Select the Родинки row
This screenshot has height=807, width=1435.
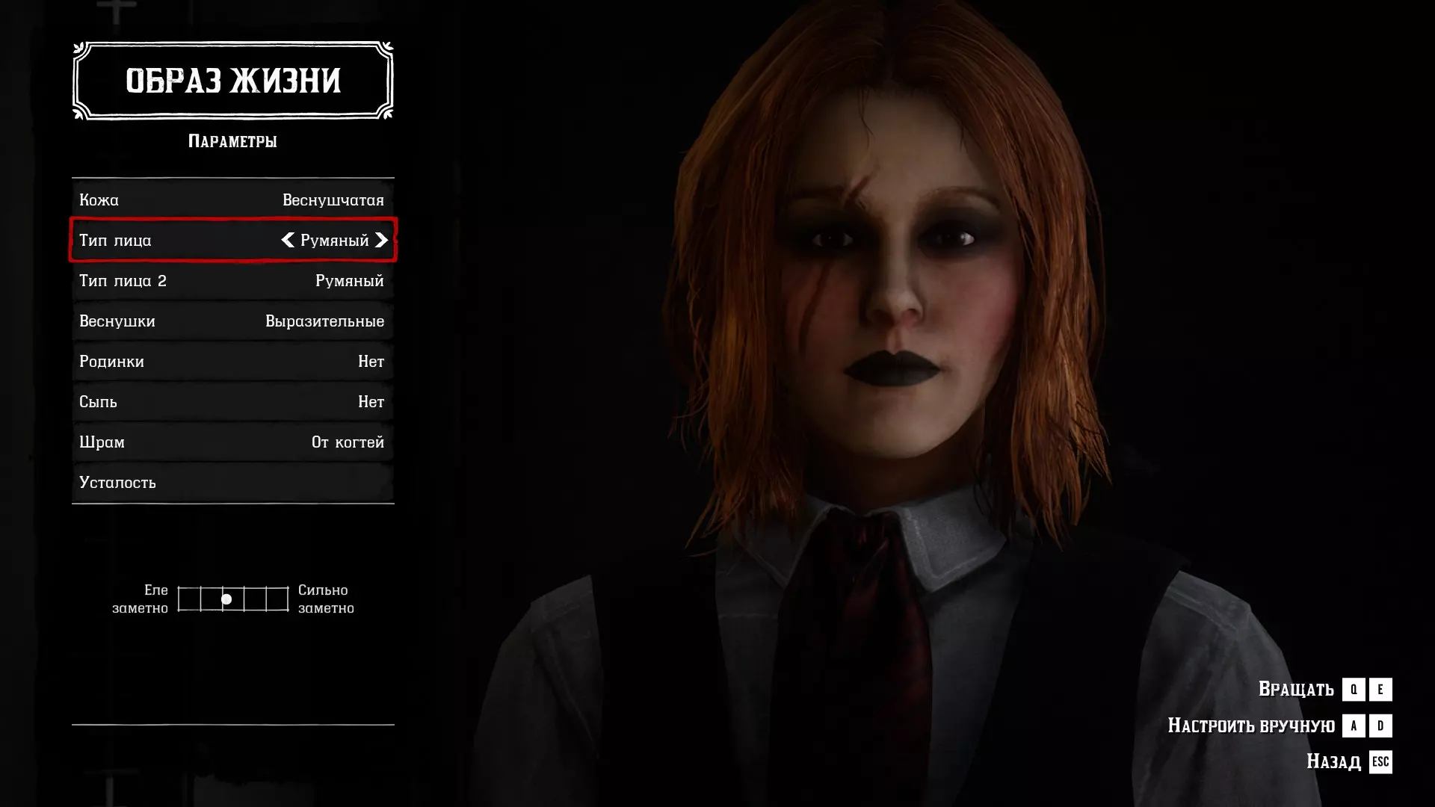click(x=232, y=361)
